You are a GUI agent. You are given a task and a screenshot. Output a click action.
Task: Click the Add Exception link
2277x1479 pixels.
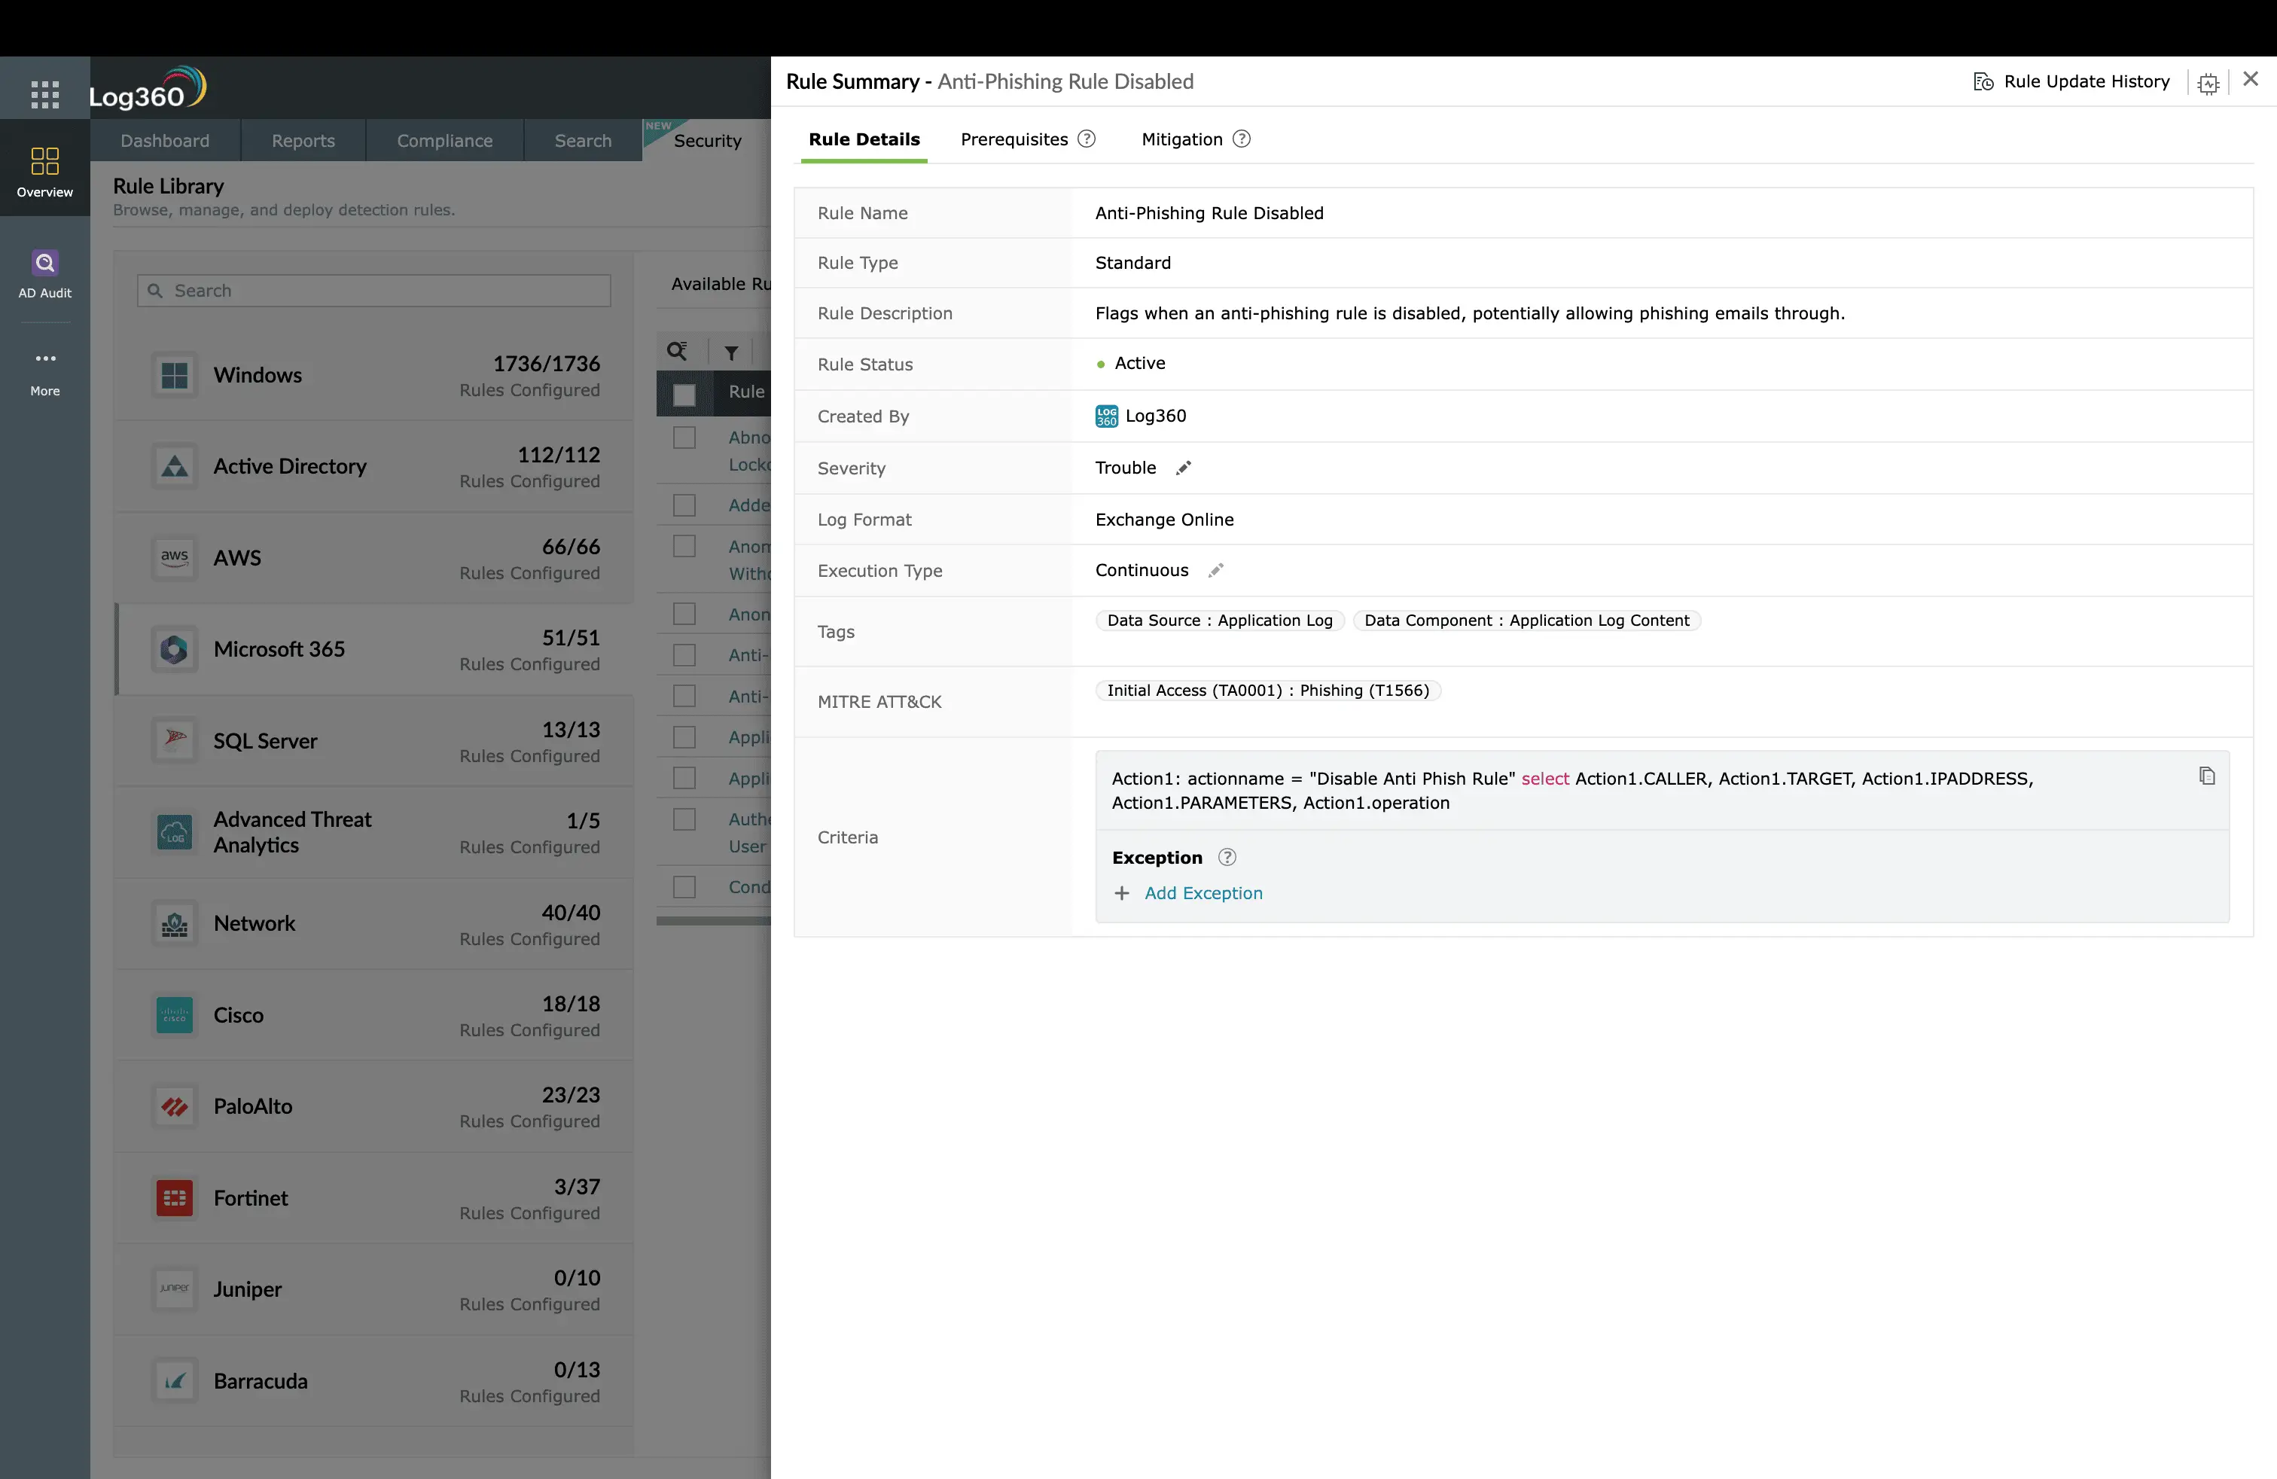pos(1203,892)
